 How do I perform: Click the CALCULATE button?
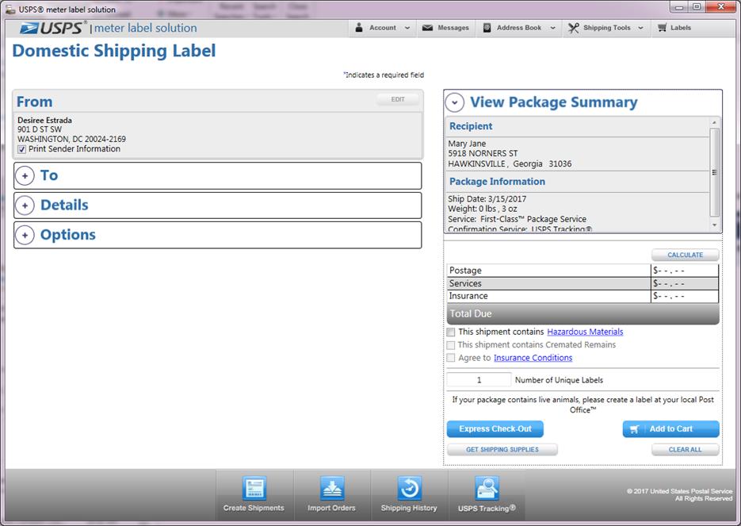coord(686,255)
